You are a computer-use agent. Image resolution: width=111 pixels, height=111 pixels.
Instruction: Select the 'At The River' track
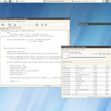[86, 83]
